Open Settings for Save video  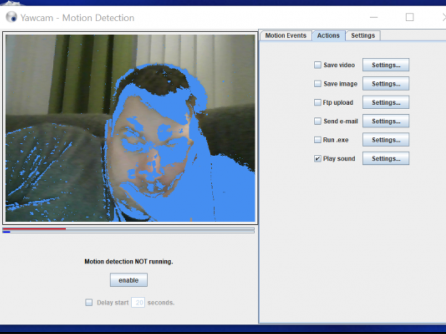click(386, 65)
